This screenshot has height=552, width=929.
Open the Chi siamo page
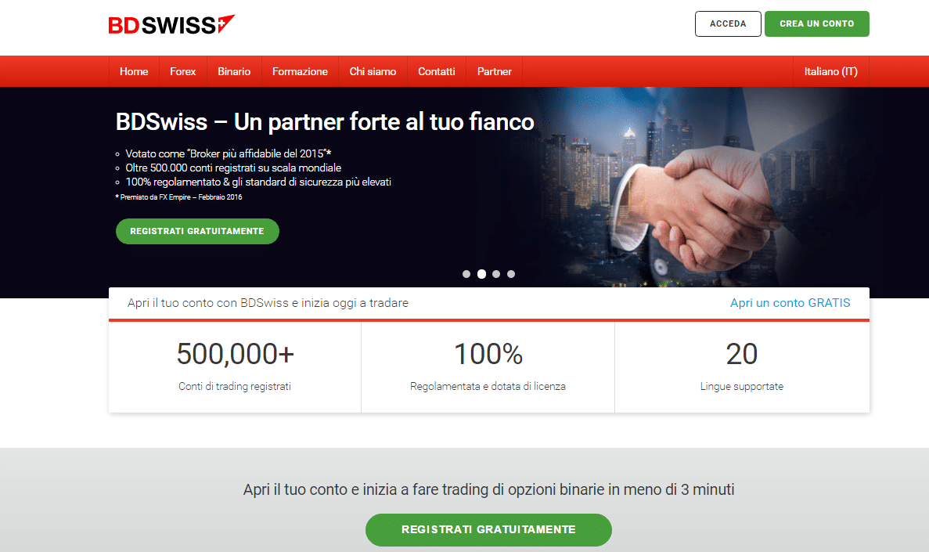[373, 71]
